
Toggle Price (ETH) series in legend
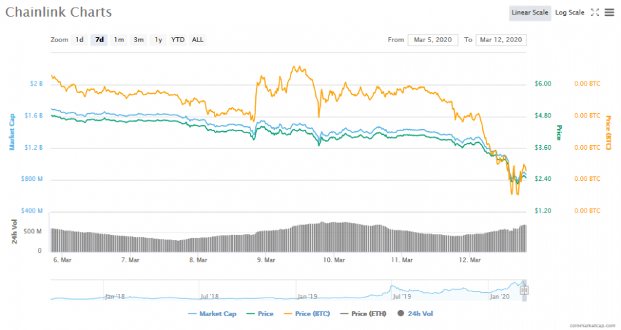tap(363, 313)
